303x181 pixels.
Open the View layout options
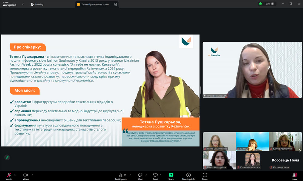(269, 4)
